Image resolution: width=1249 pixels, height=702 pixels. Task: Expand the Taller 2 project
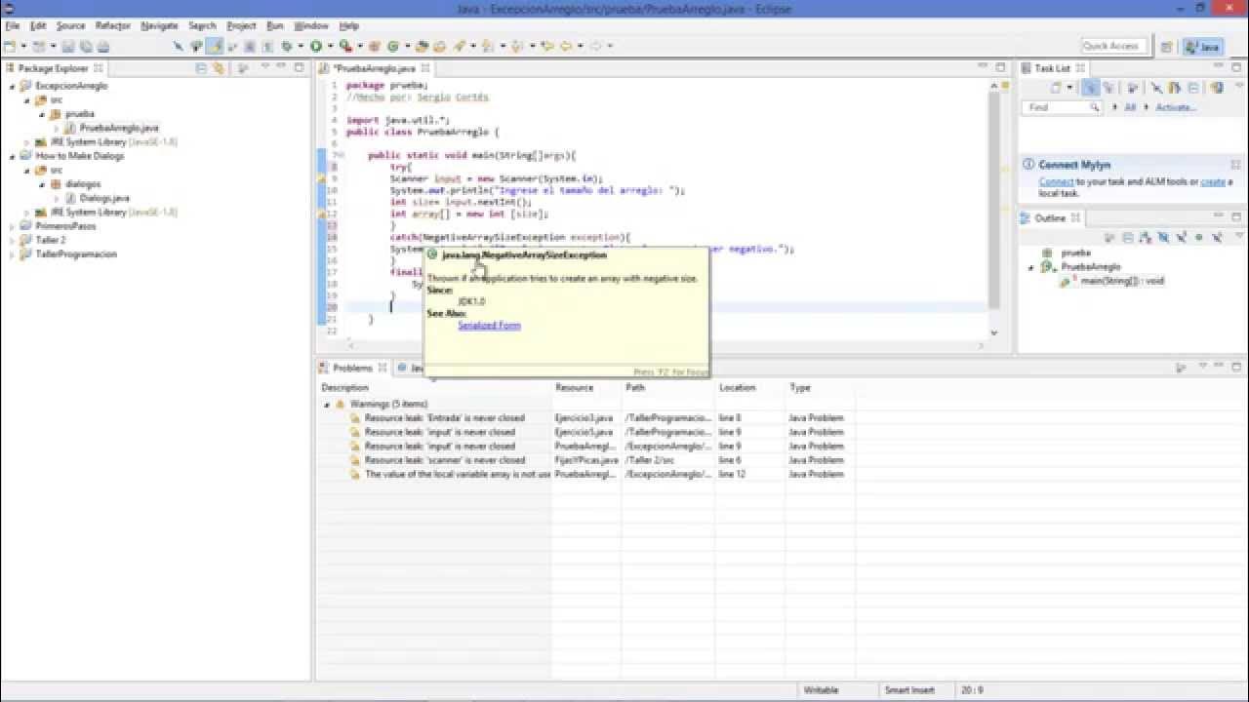[13, 240]
